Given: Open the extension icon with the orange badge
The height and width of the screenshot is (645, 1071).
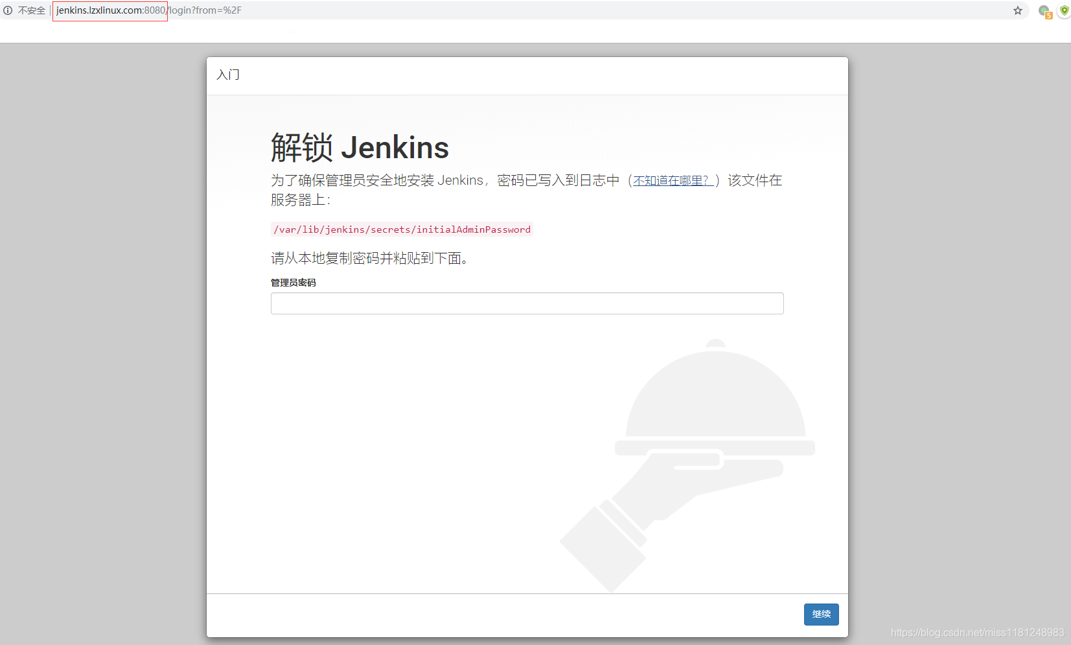Looking at the screenshot, I should [x=1044, y=12].
